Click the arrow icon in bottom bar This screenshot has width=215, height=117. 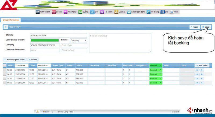pos(53,112)
